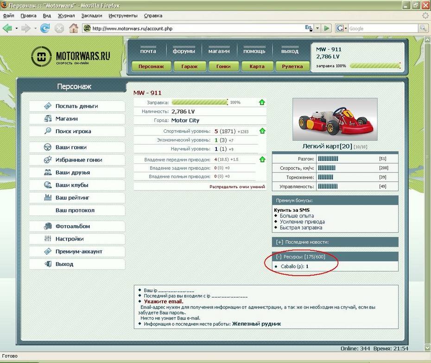The image size is (431, 363).
Task: Click the shop icon beside Магазин
Action: (48, 119)
